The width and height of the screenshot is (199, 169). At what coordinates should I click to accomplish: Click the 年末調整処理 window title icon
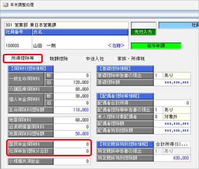pos(5,5)
